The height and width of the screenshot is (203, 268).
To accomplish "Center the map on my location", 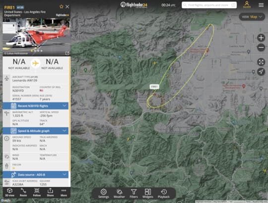I will click(x=261, y=72).
